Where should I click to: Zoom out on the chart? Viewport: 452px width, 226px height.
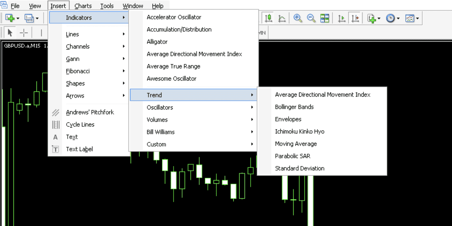pos(311,18)
